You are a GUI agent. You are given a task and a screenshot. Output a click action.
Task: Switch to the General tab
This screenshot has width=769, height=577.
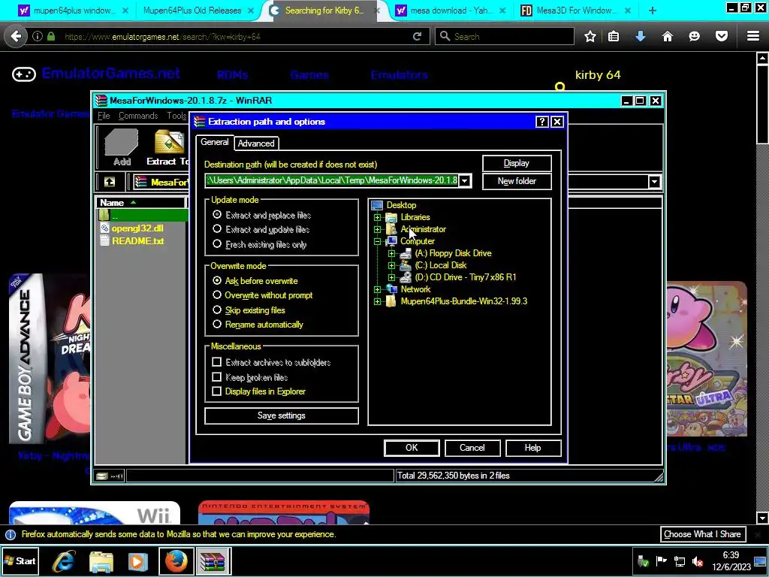tap(214, 142)
